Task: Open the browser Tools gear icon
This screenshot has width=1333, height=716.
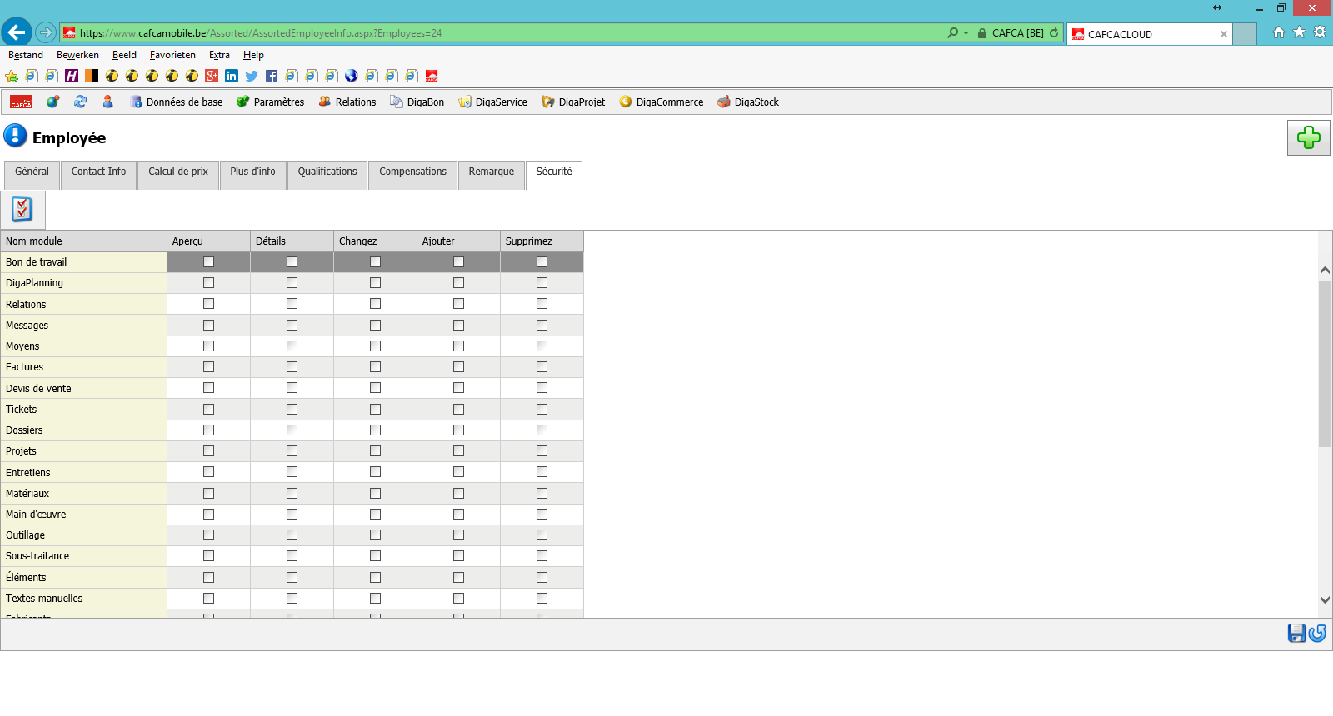Action: tap(1320, 32)
